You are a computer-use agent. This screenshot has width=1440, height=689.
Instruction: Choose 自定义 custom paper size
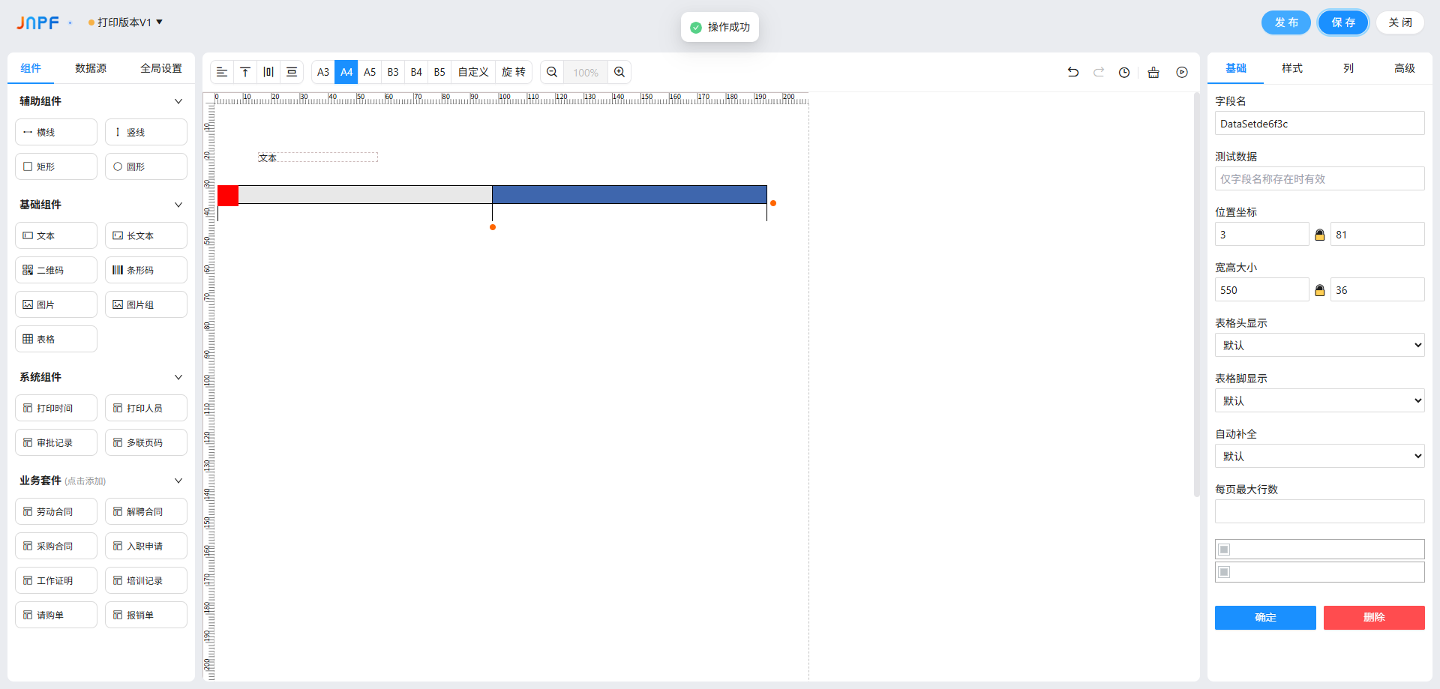(x=473, y=72)
